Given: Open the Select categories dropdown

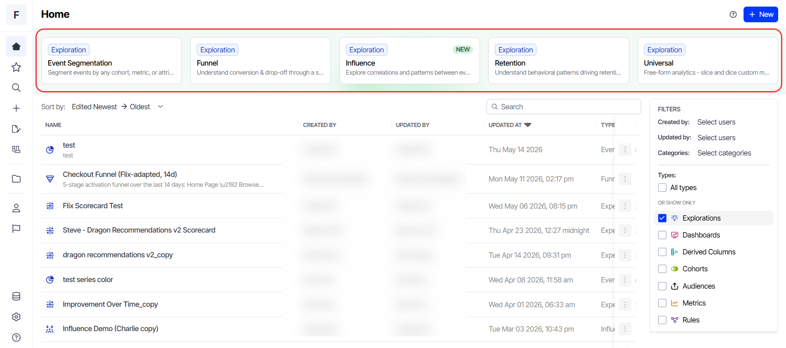Looking at the screenshot, I should tap(724, 153).
